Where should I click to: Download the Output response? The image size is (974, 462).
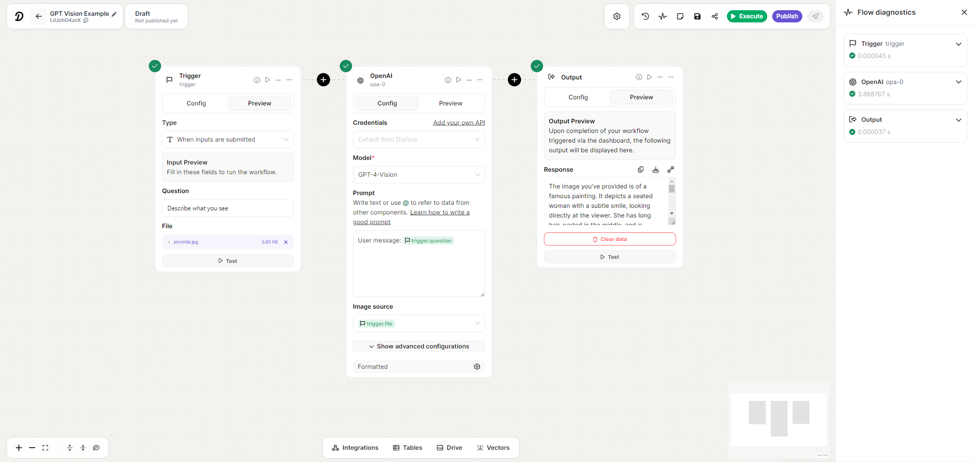pos(656,170)
